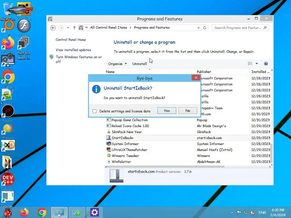
Task: Decline the uninstall with No
Action: 188,111
